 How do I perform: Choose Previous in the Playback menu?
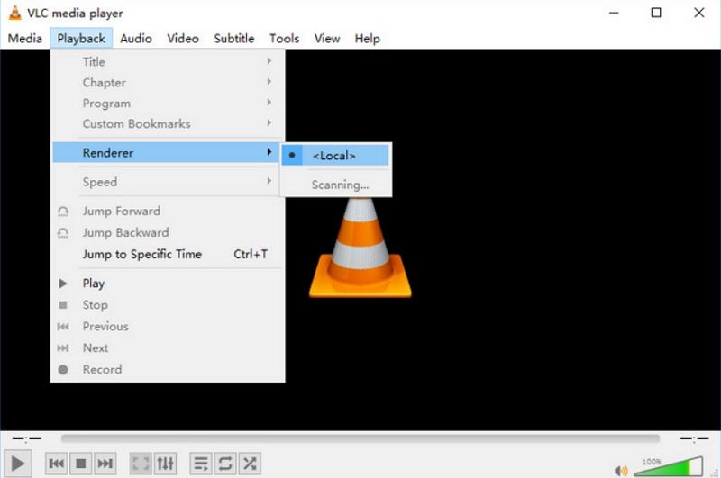[168, 327]
